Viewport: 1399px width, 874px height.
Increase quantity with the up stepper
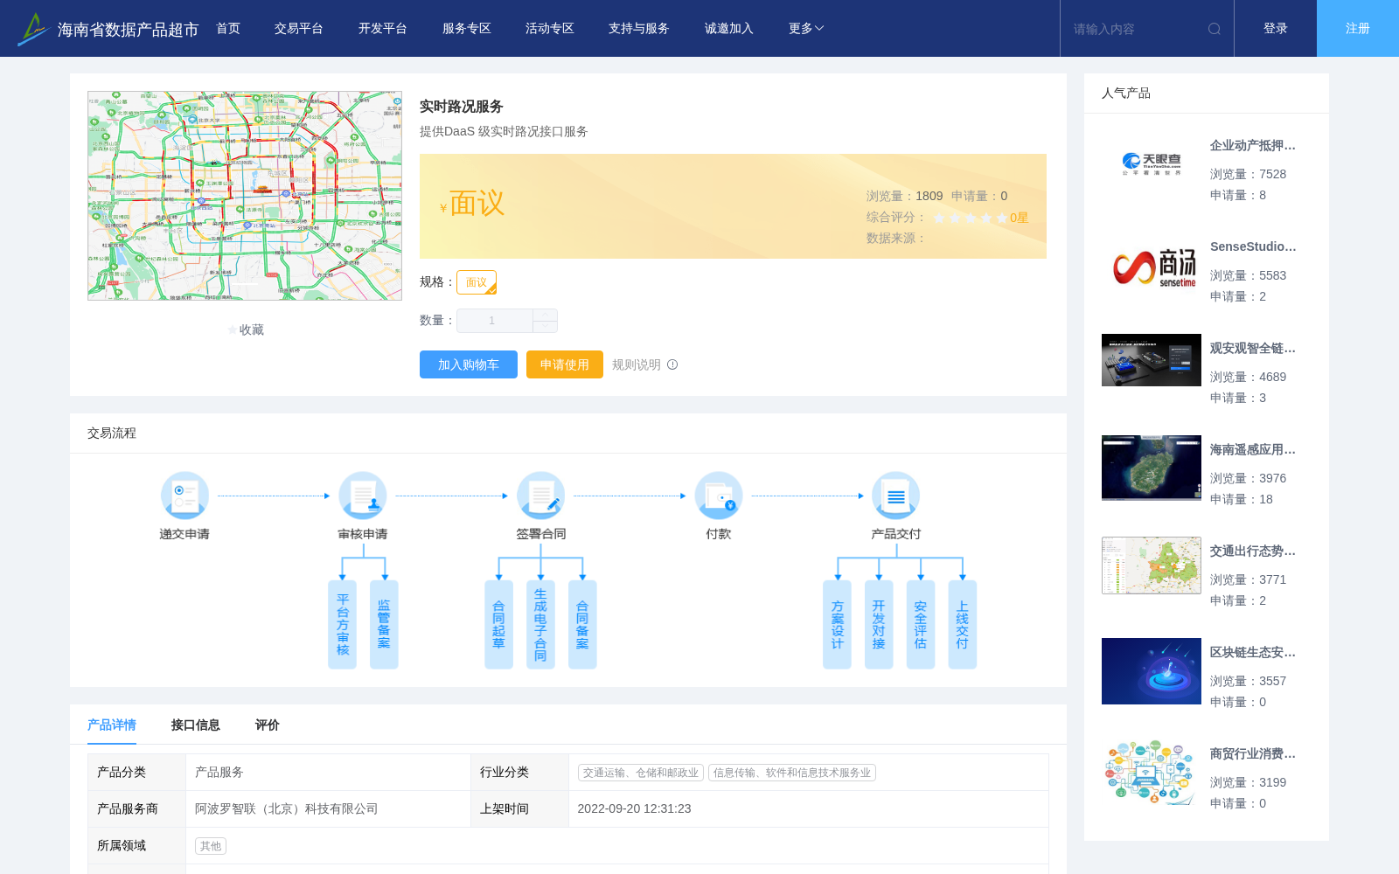tap(546, 315)
